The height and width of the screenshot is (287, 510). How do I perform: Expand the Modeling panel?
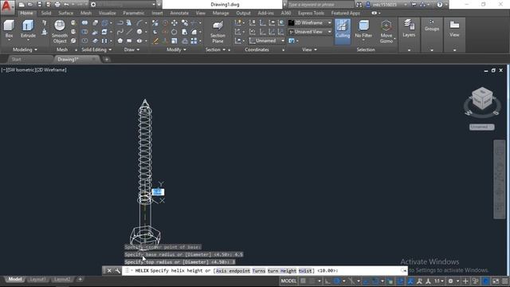[25, 49]
